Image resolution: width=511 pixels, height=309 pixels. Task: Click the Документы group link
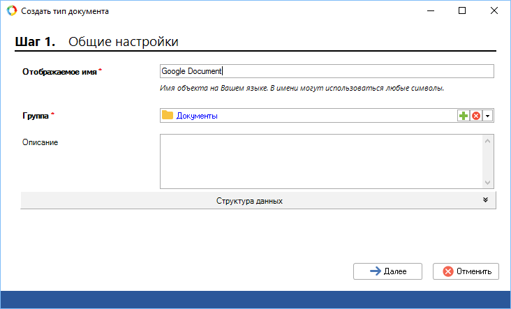(197, 116)
